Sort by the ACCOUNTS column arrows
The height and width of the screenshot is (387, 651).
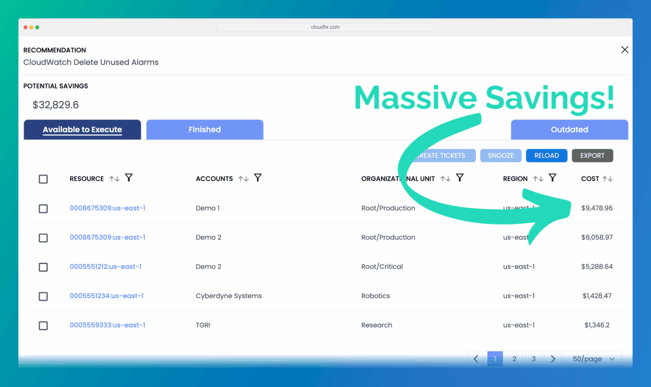pos(243,179)
